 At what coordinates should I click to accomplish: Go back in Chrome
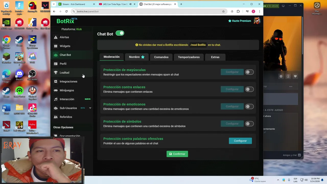coord(54,11)
